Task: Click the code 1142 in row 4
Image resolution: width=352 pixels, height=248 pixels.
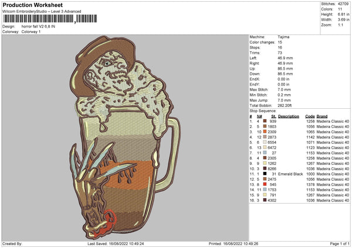Action: pos(310,137)
